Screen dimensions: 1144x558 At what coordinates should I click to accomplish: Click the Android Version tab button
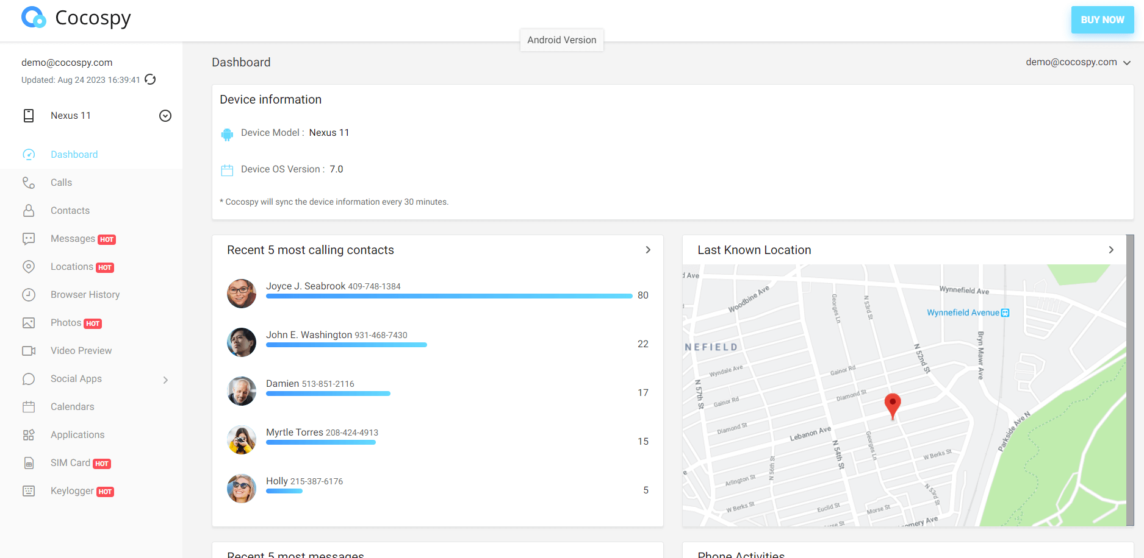[x=562, y=40]
